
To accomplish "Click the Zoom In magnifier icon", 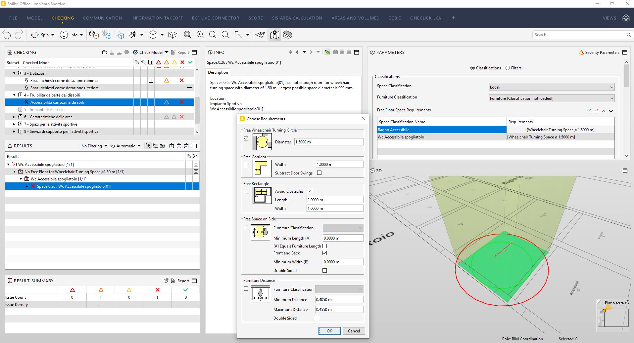I will (200, 35).
